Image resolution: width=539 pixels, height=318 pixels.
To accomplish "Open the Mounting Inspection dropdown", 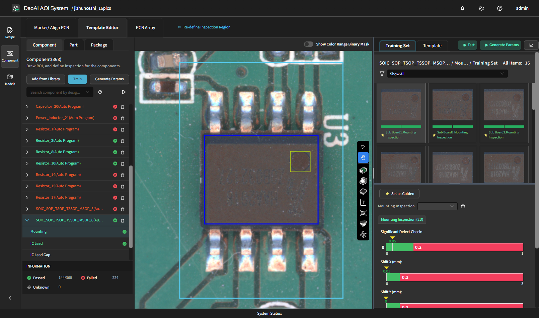I will [437, 206].
